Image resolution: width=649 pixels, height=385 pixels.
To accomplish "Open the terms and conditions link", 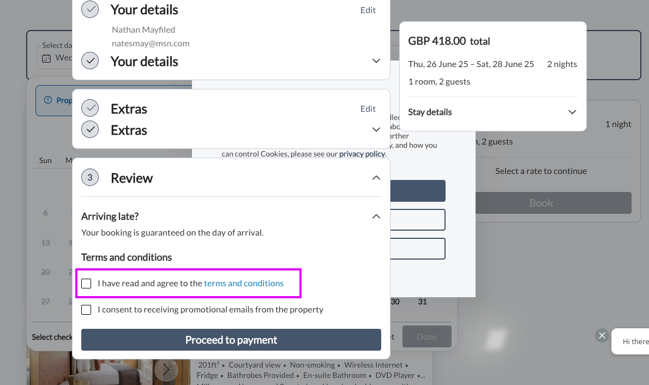I will pos(244,284).
